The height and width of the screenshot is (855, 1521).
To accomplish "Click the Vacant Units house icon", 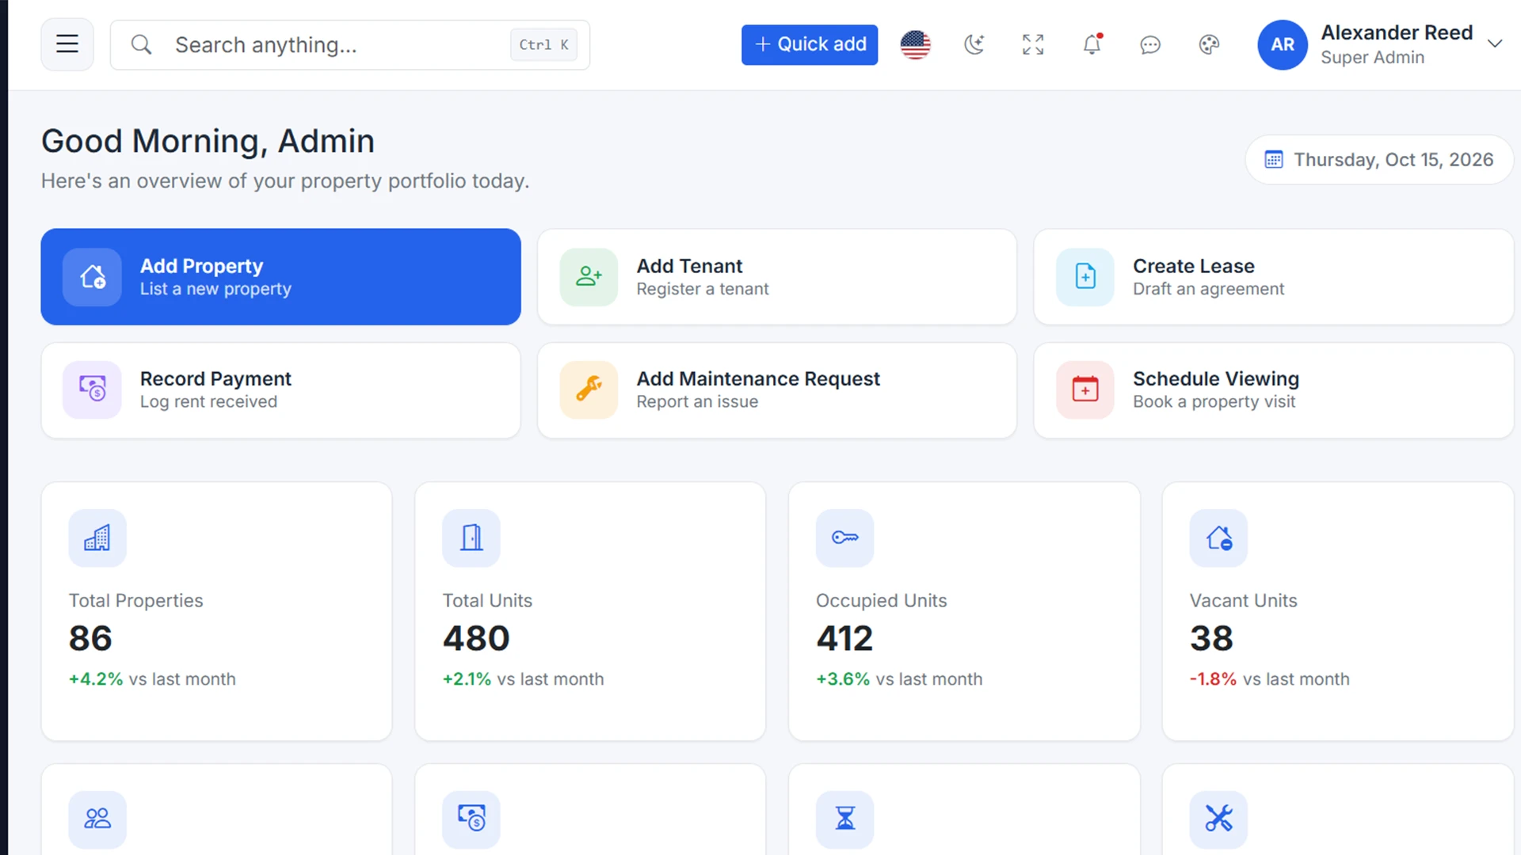I will click(1218, 538).
